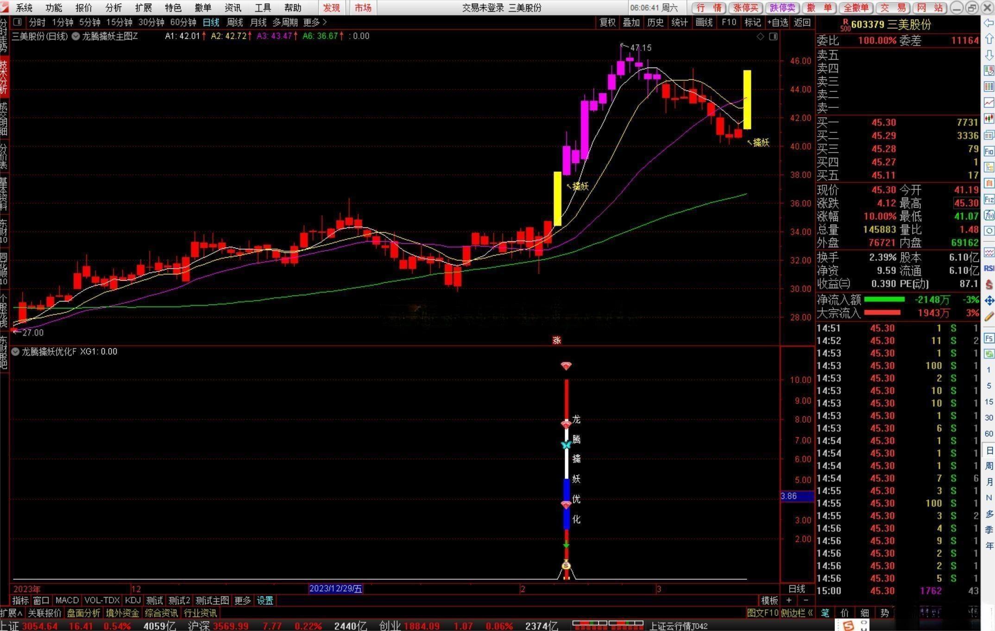Viewport: 995px width, 631px height.
Task: Open the candlestick chart icon in right sidebar
Action: click(989, 119)
